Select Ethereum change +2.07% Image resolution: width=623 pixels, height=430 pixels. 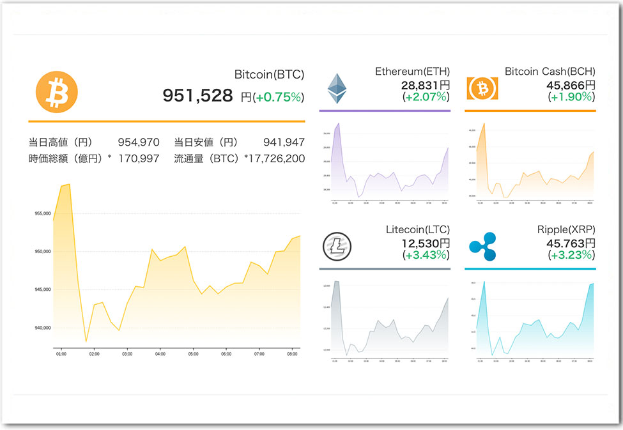tap(426, 97)
